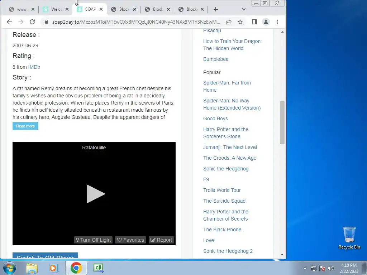Viewport: 367px width, 275px height.
Task: Click the Chrome taskbar icon
Action: (76, 268)
